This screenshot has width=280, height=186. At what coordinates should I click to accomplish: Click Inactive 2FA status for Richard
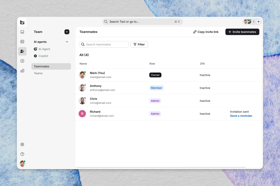coord(205,114)
